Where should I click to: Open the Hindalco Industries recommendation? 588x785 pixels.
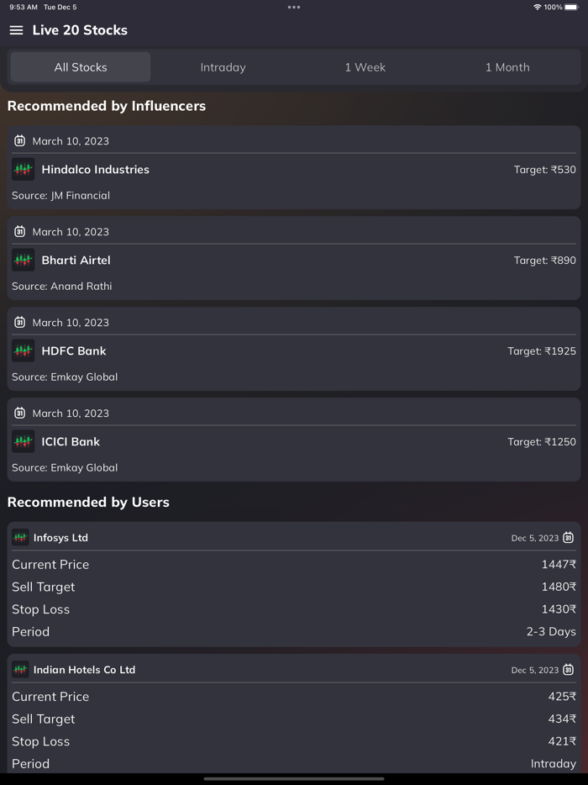[96, 170]
